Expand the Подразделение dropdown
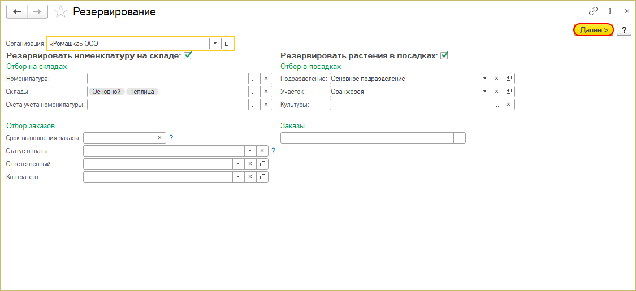Screen dimensions: 636x291 pos(484,79)
